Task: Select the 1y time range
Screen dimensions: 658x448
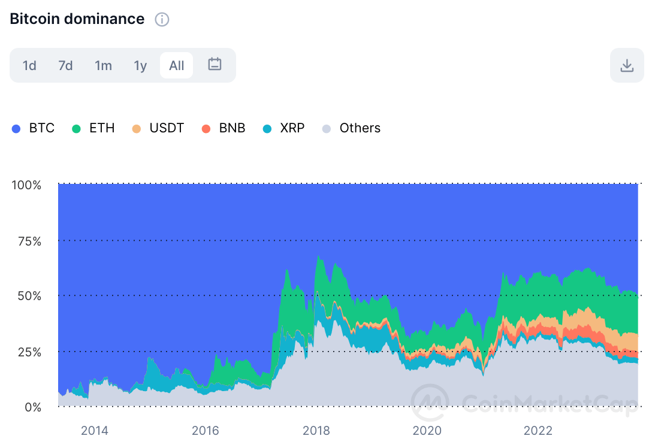Action: tap(140, 65)
